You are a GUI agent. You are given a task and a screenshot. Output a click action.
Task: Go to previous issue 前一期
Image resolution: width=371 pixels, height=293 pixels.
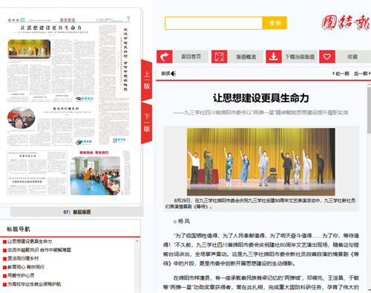coord(341,74)
